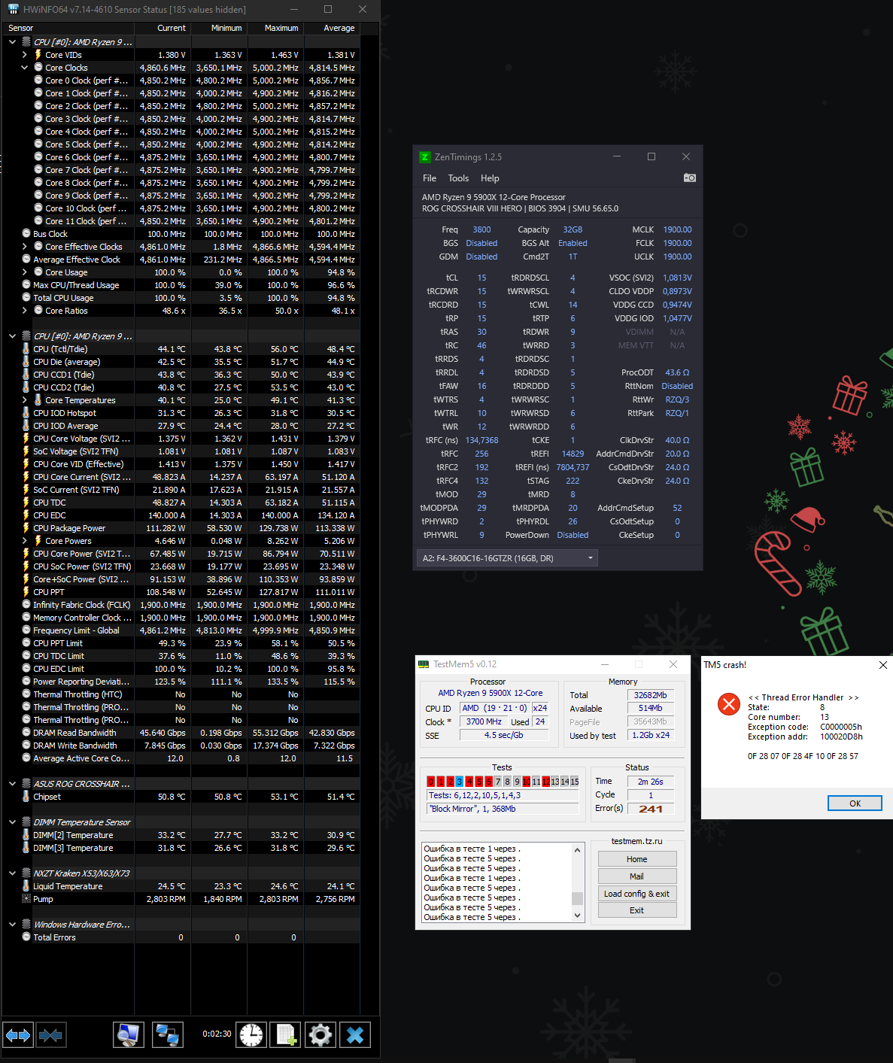Image resolution: width=893 pixels, height=1063 pixels.
Task: Click the gray test 15 box in TestMem5
Action: click(x=575, y=782)
